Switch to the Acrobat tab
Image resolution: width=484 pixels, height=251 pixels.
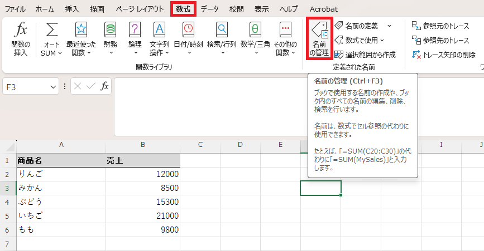[x=323, y=9]
